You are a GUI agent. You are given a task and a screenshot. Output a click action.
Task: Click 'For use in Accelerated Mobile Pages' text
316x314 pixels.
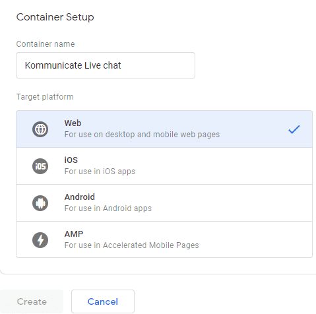pyautogui.click(x=131, y=245)
